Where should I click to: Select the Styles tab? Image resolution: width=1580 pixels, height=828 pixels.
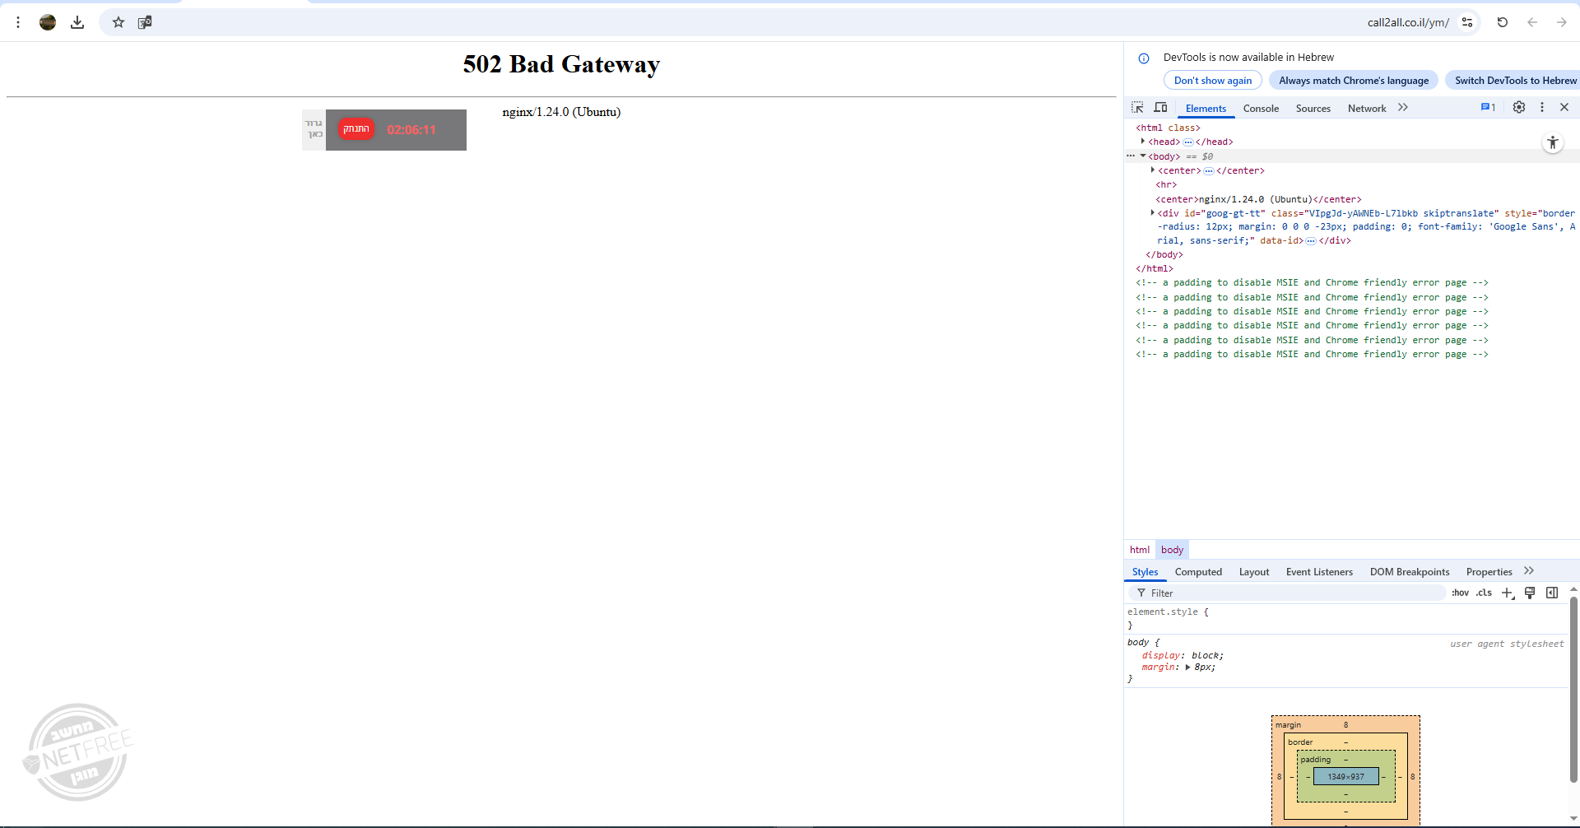coord(1145,572)
